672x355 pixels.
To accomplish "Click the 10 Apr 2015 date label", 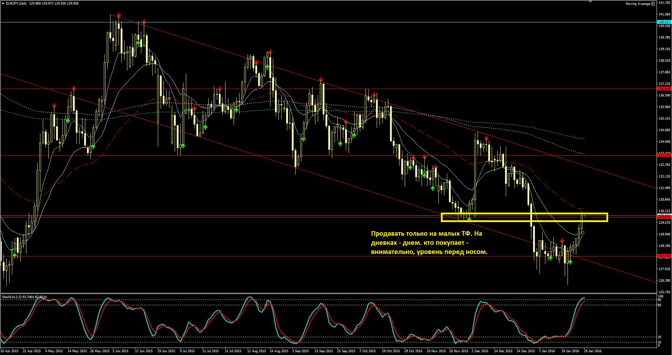I will pyautogui.click(x=9, y=351).
